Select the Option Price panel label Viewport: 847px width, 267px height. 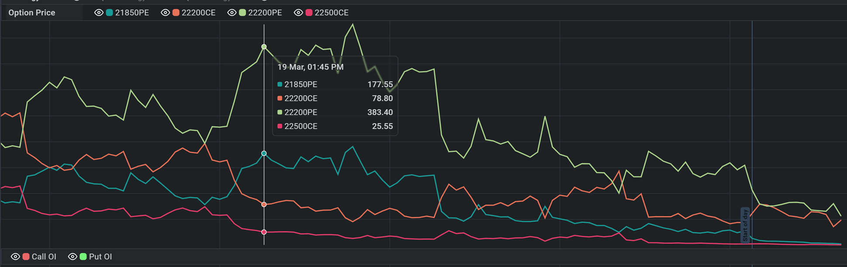pyautogui.click(x=32, y=13)
